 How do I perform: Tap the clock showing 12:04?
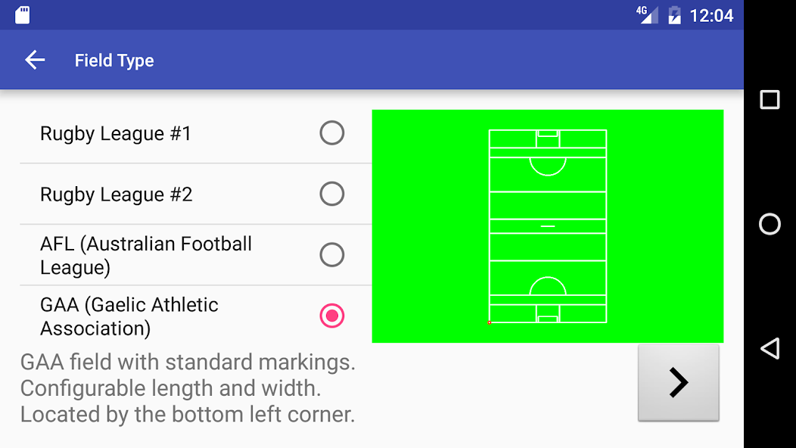711,16
